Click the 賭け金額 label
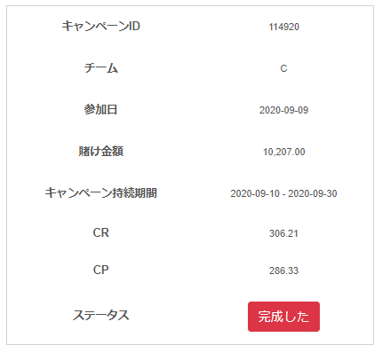Screen dimensions: 382x353 point(100,151)
